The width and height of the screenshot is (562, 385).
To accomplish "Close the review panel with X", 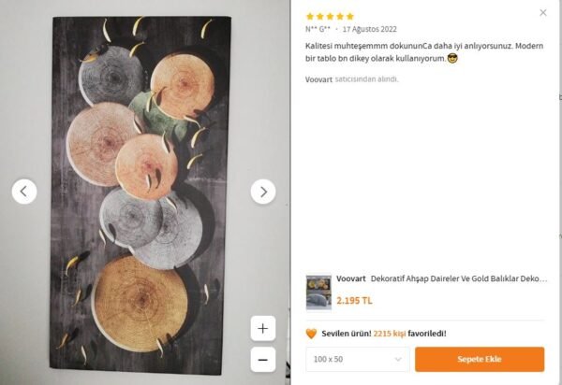I will coord(543,13).
